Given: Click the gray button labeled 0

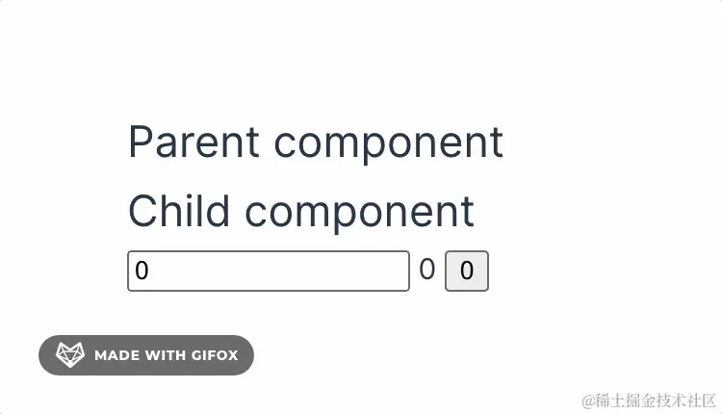Looking at the screenshot, I should click(x=467, y=271).
